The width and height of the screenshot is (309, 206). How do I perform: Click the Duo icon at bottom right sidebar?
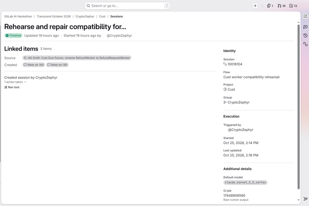tap(305, 199)
